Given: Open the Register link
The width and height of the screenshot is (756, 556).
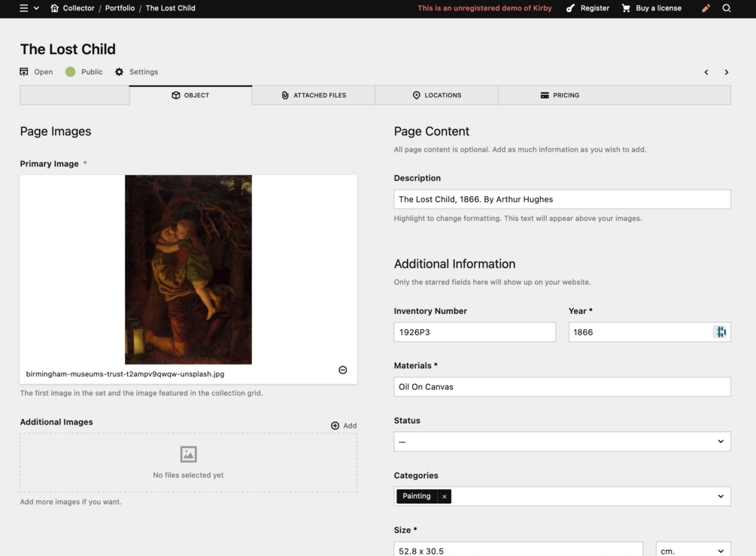Looking at the screenshot, I should [594, 8].
